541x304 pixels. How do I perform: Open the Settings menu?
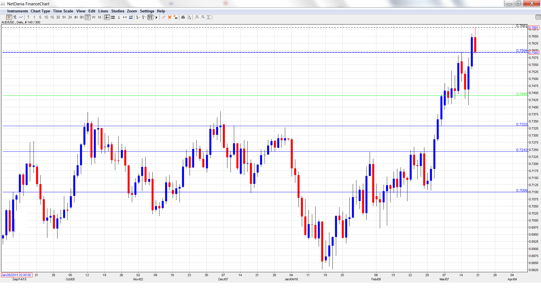[x=147, y=11]
